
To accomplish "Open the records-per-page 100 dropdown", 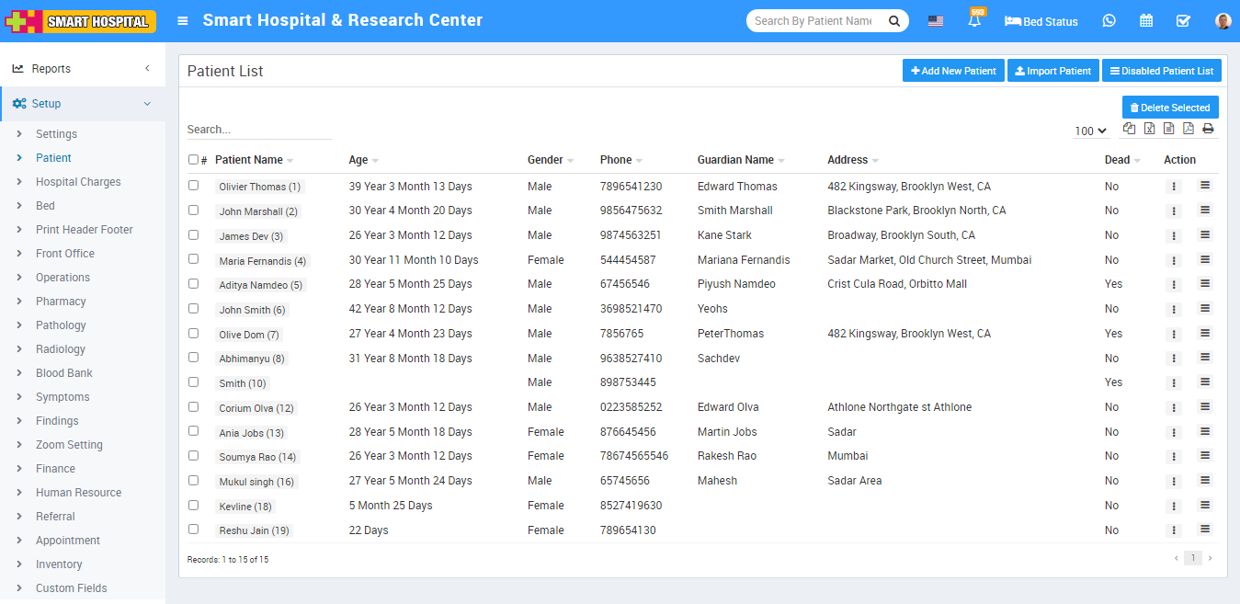I will (1091, 131).
